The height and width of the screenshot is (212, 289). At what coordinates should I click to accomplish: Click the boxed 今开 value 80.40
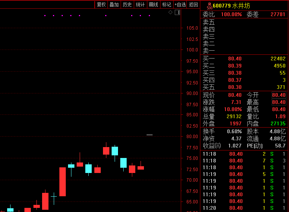pyautogui.click(x=278, y=95)
